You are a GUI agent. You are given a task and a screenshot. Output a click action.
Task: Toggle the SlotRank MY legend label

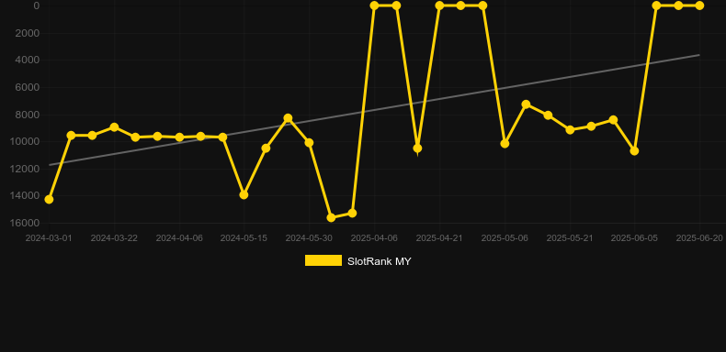(379, 261)
